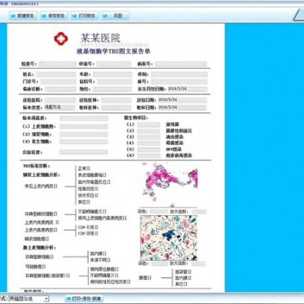Click the 申请号 input field
Screen dimensions: 304x304
(x=114, y=64)
